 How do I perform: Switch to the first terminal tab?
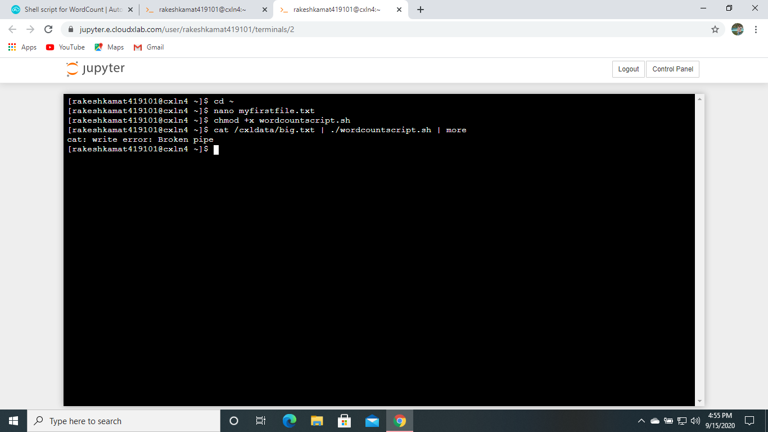(202, 10)
